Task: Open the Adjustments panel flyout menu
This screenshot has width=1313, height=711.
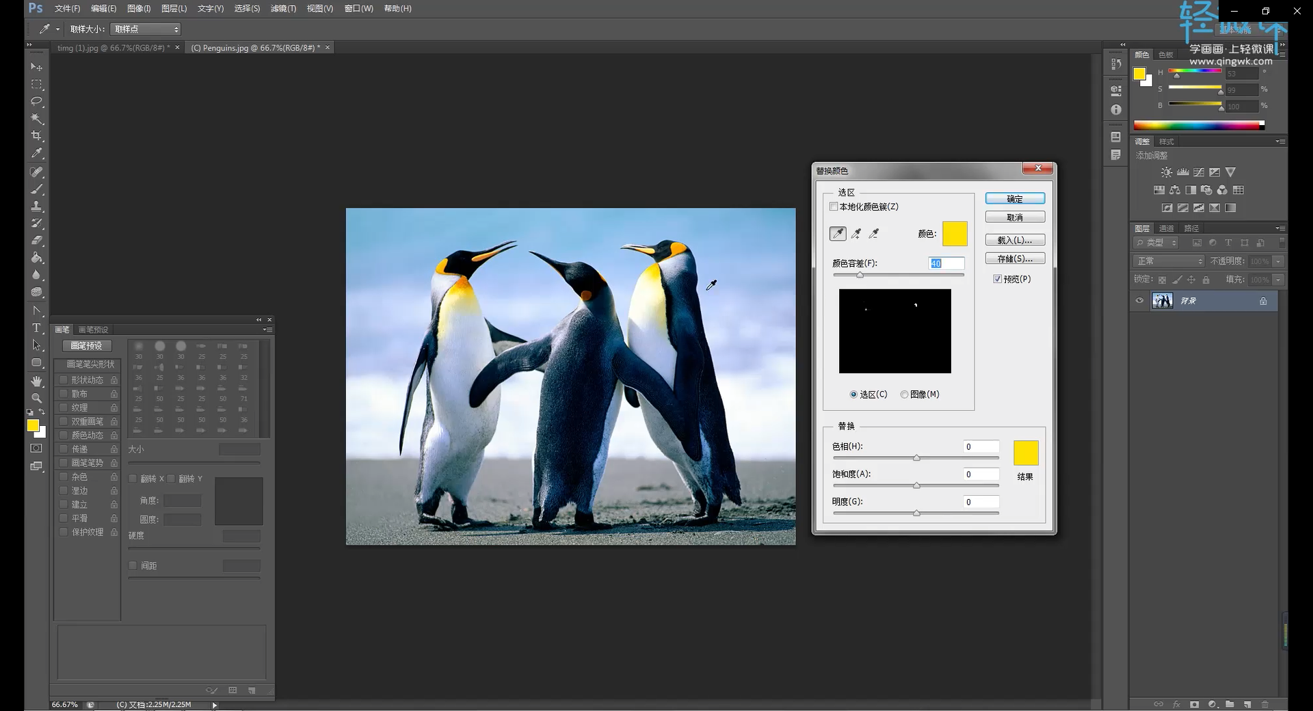Action: [x=1280, y=142]
